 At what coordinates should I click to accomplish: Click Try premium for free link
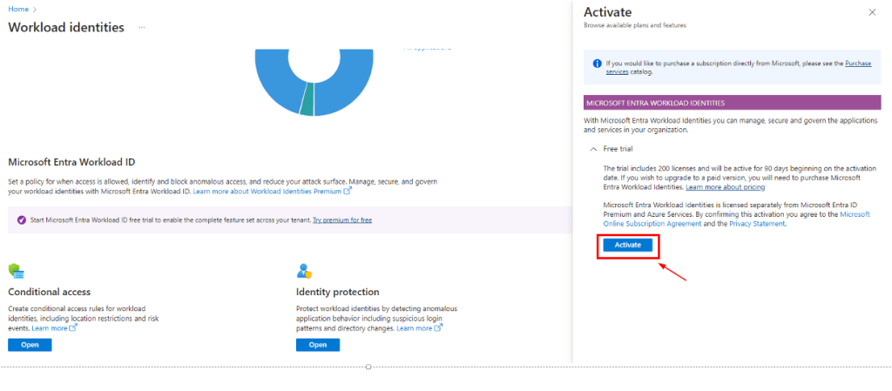pos(342,220)
